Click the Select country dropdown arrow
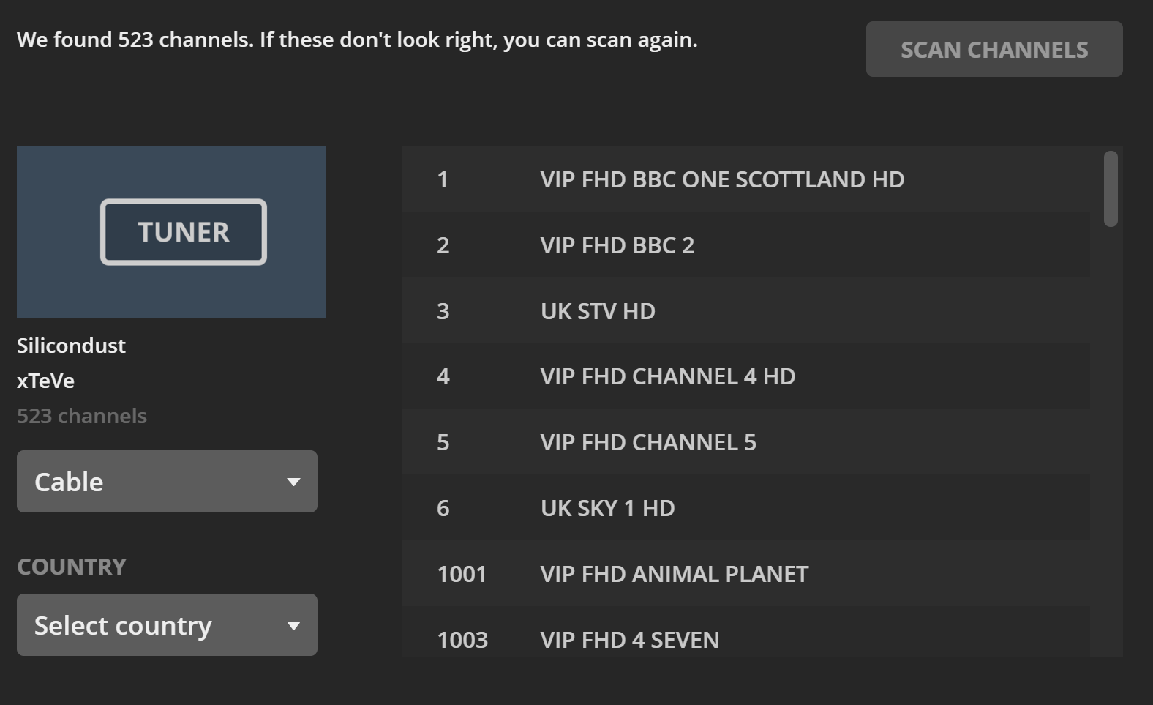 294,625
